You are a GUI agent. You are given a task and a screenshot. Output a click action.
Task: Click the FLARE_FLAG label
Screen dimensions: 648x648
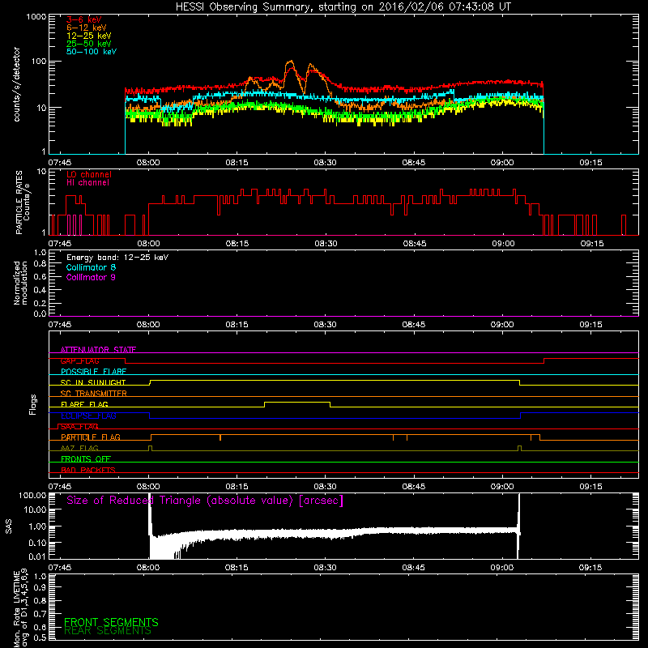pyautogui.click(x=84, y=404)
